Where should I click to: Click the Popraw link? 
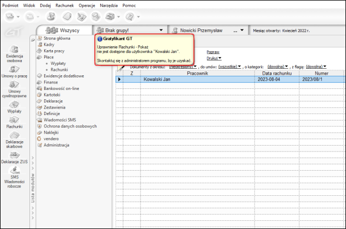pos(213,52)
